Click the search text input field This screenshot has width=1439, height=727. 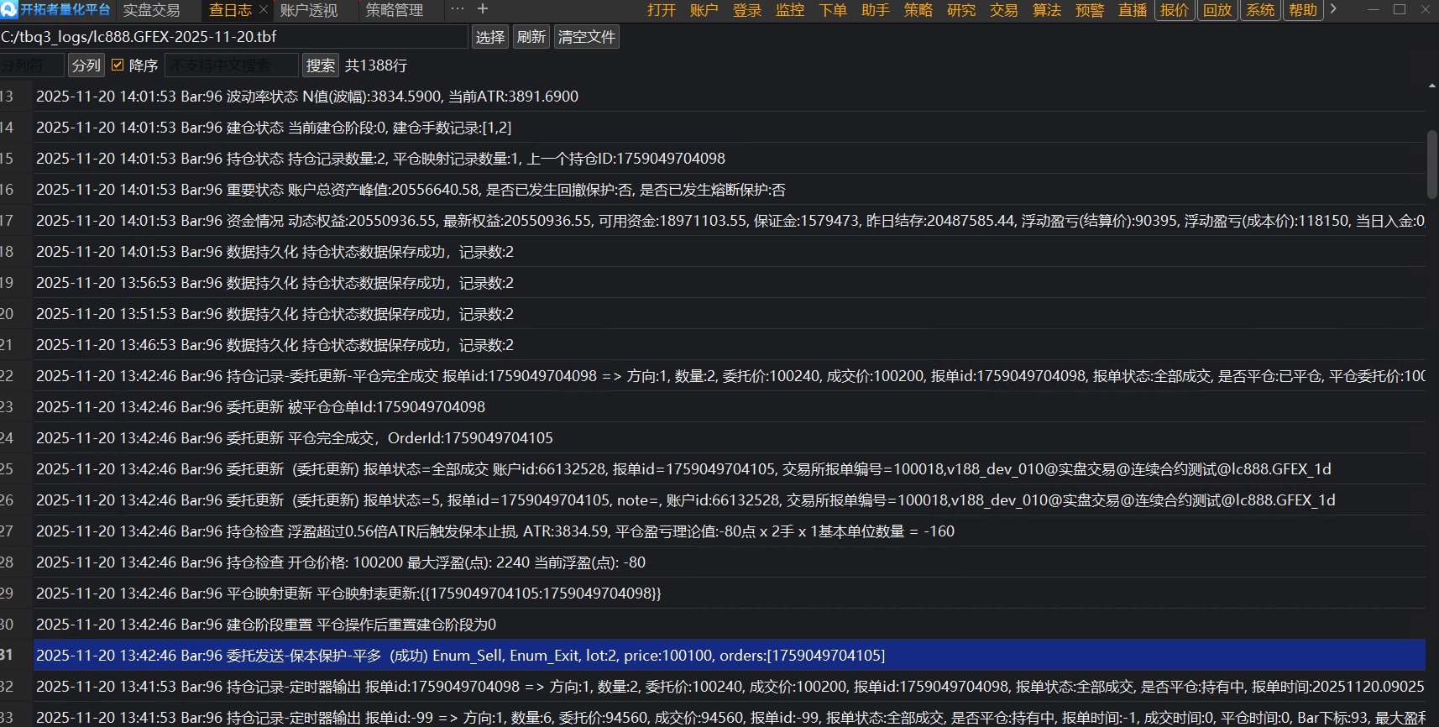click(x=231, y=65)
